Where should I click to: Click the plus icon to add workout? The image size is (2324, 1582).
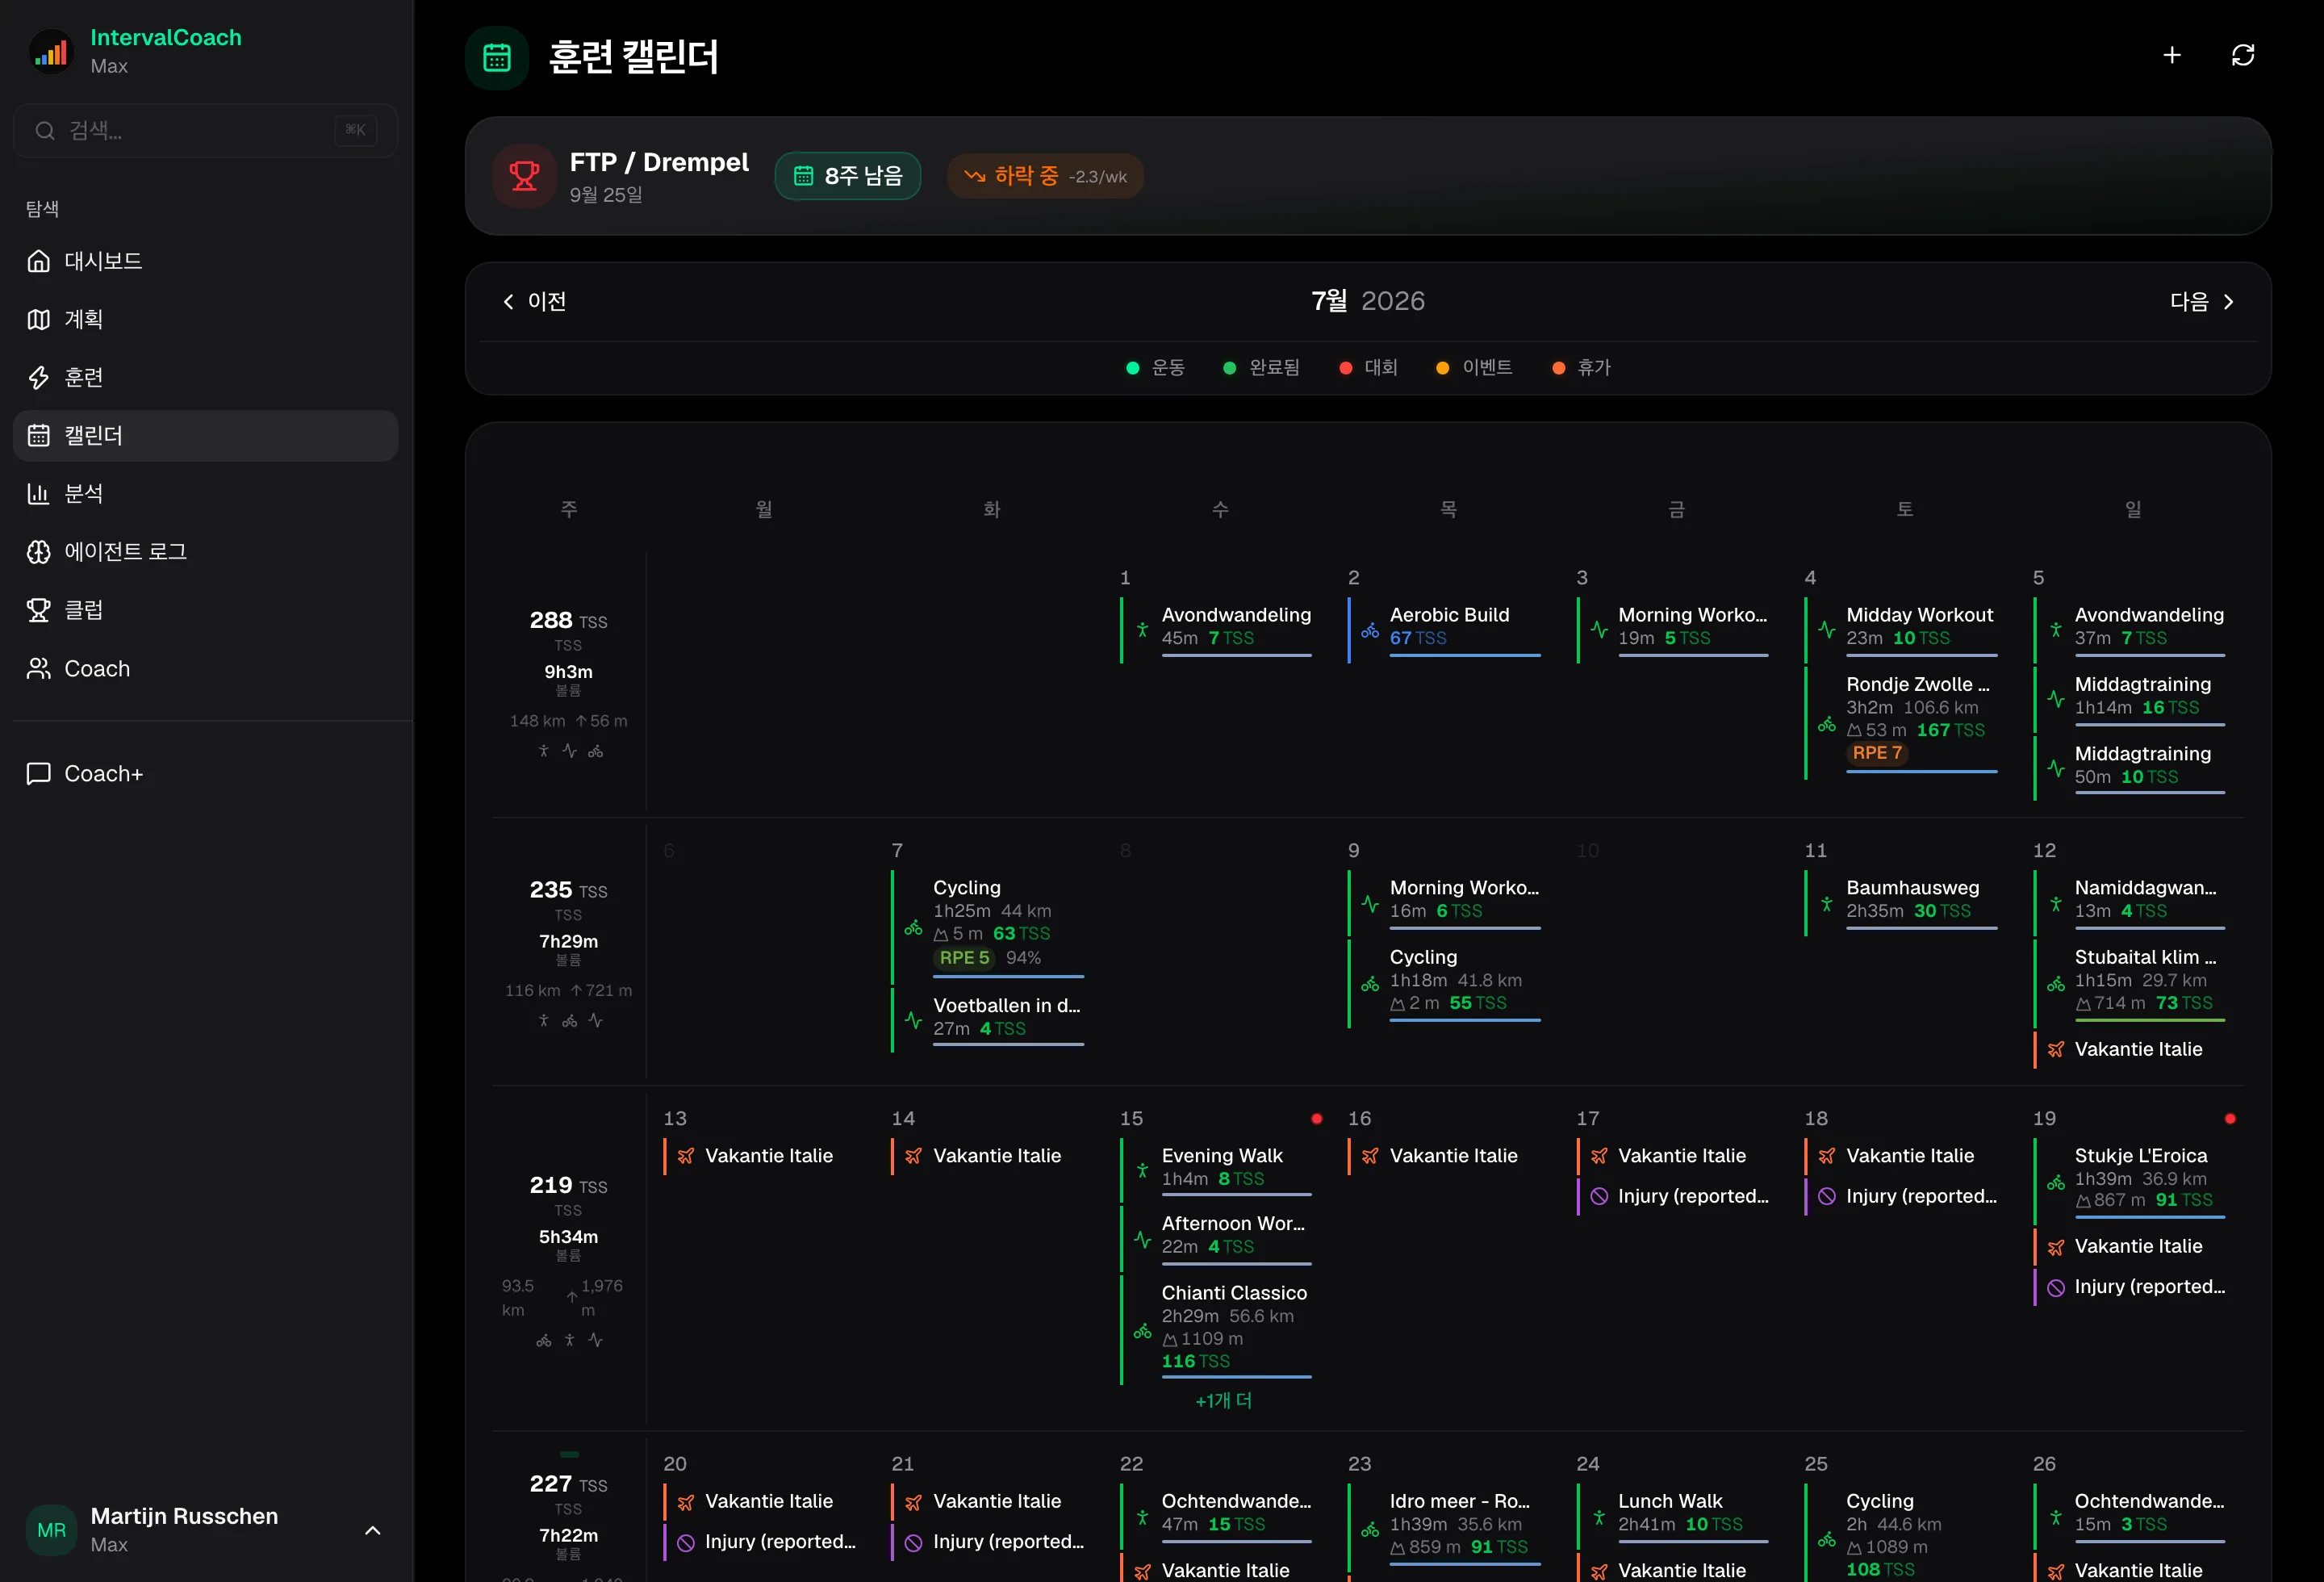[x=2171, y=55]
